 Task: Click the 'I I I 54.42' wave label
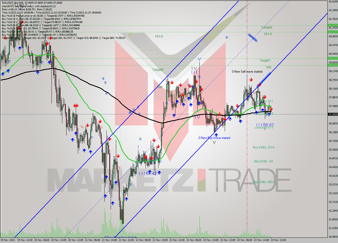pyautogui.click(x=148, y=174)
